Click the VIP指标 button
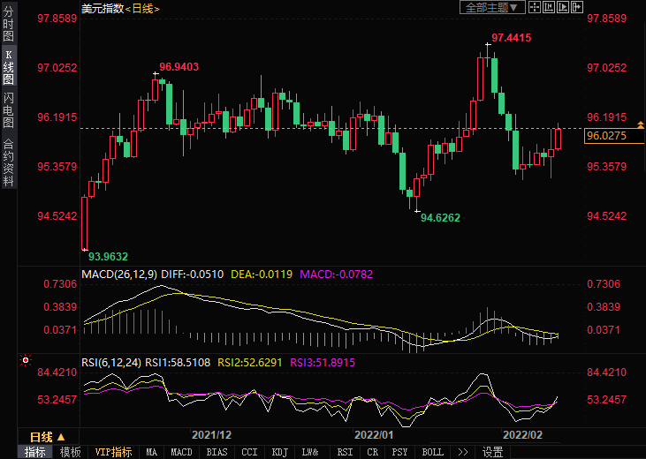This screenshot has height=459, width=646. pyautogui.click(x=113, y=452)
